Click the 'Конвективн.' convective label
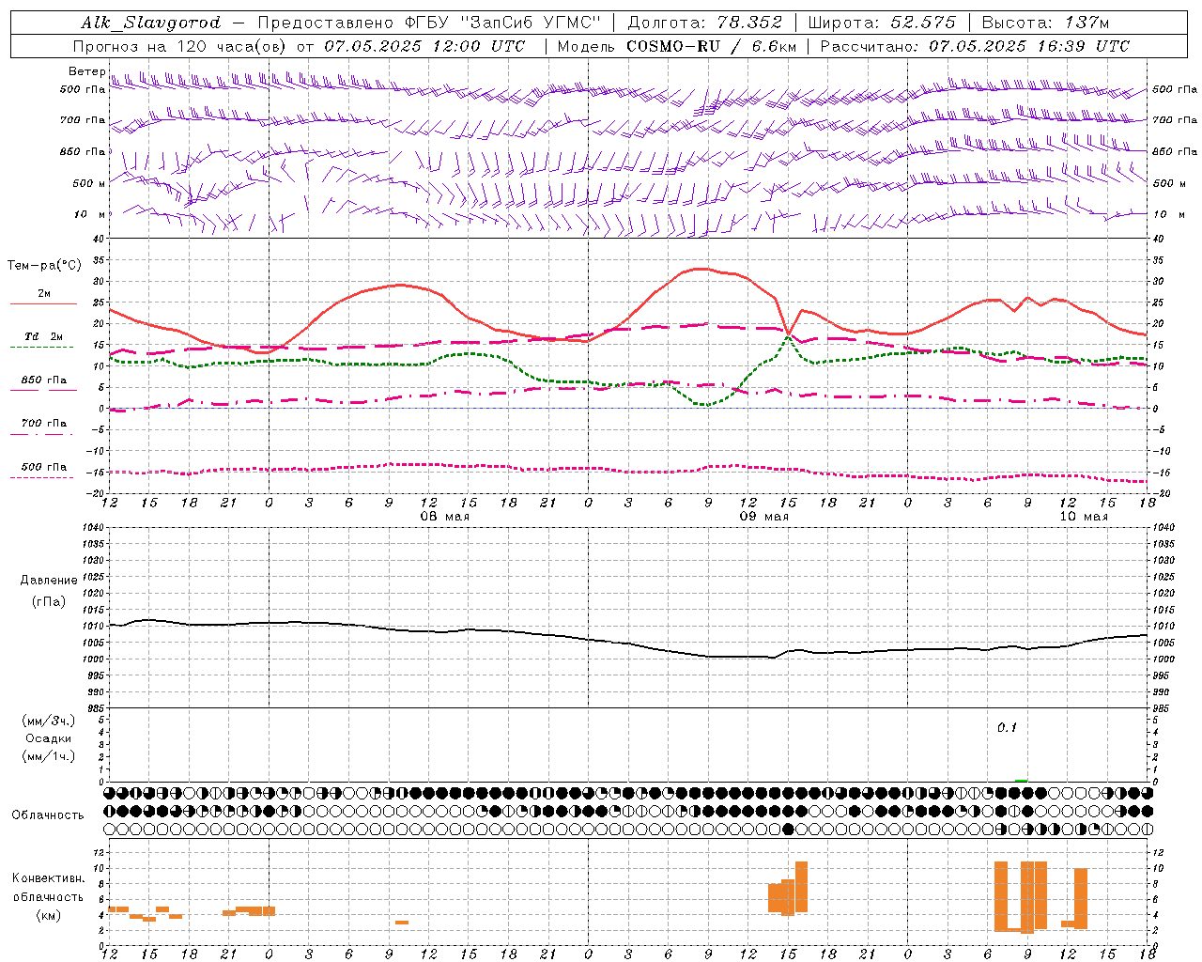The image size is (1202, 962). click(49, 878)
